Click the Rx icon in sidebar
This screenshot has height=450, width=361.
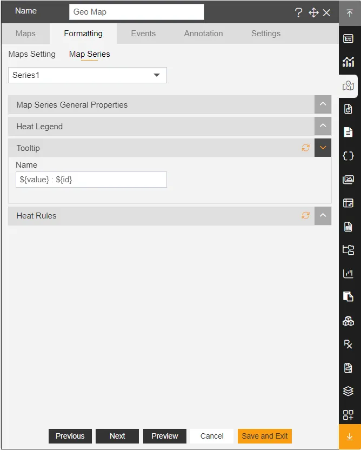tap(348, 344)
